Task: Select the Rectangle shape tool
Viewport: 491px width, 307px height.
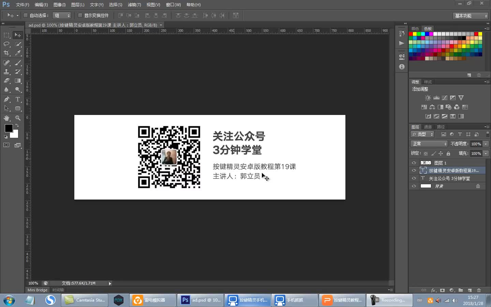Action: [x=18, y=108]
